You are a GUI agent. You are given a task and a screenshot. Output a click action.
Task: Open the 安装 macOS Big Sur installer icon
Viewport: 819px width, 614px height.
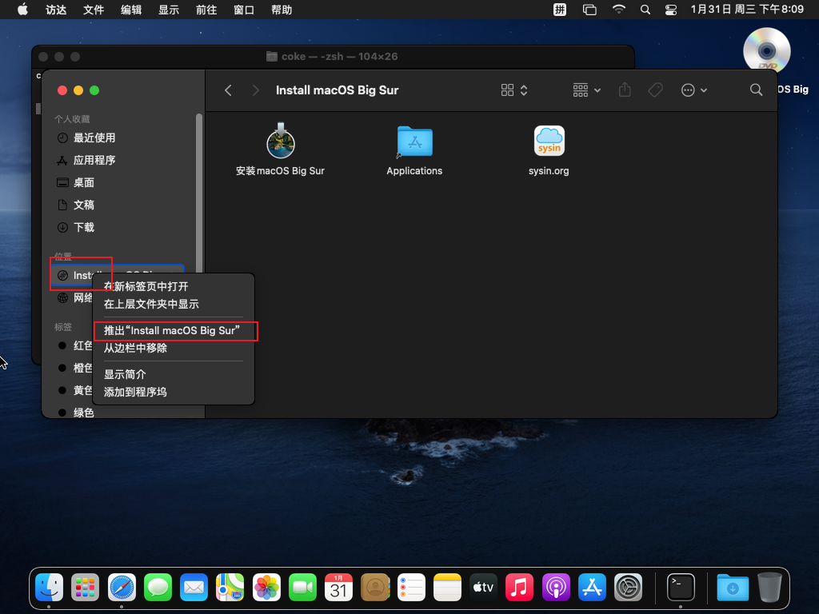[x=281, y=141]
